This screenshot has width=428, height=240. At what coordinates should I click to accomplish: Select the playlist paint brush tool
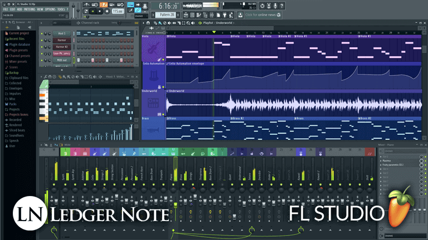click(160, 23)
